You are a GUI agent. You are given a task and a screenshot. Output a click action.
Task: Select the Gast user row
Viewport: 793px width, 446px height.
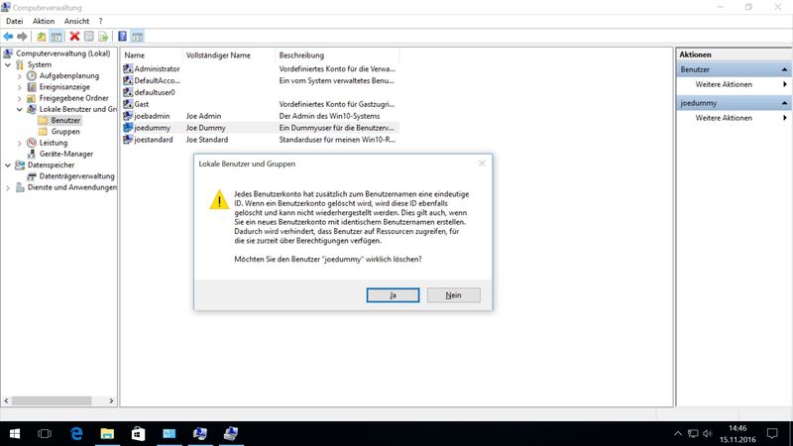[x=261, y=104]
